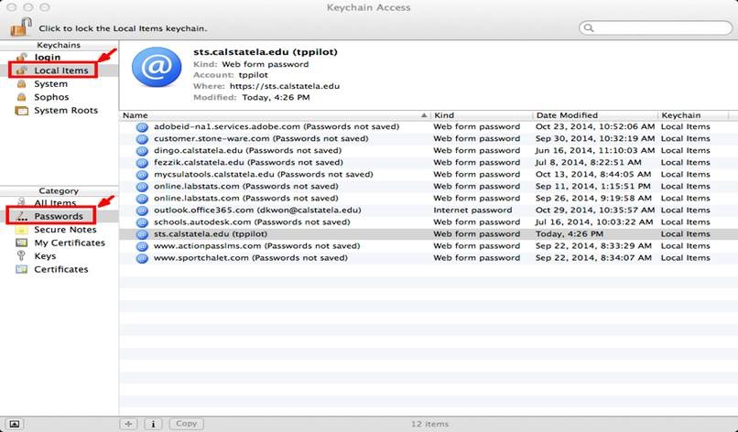Show All Items category
The image size is (738, 432).
55,203
